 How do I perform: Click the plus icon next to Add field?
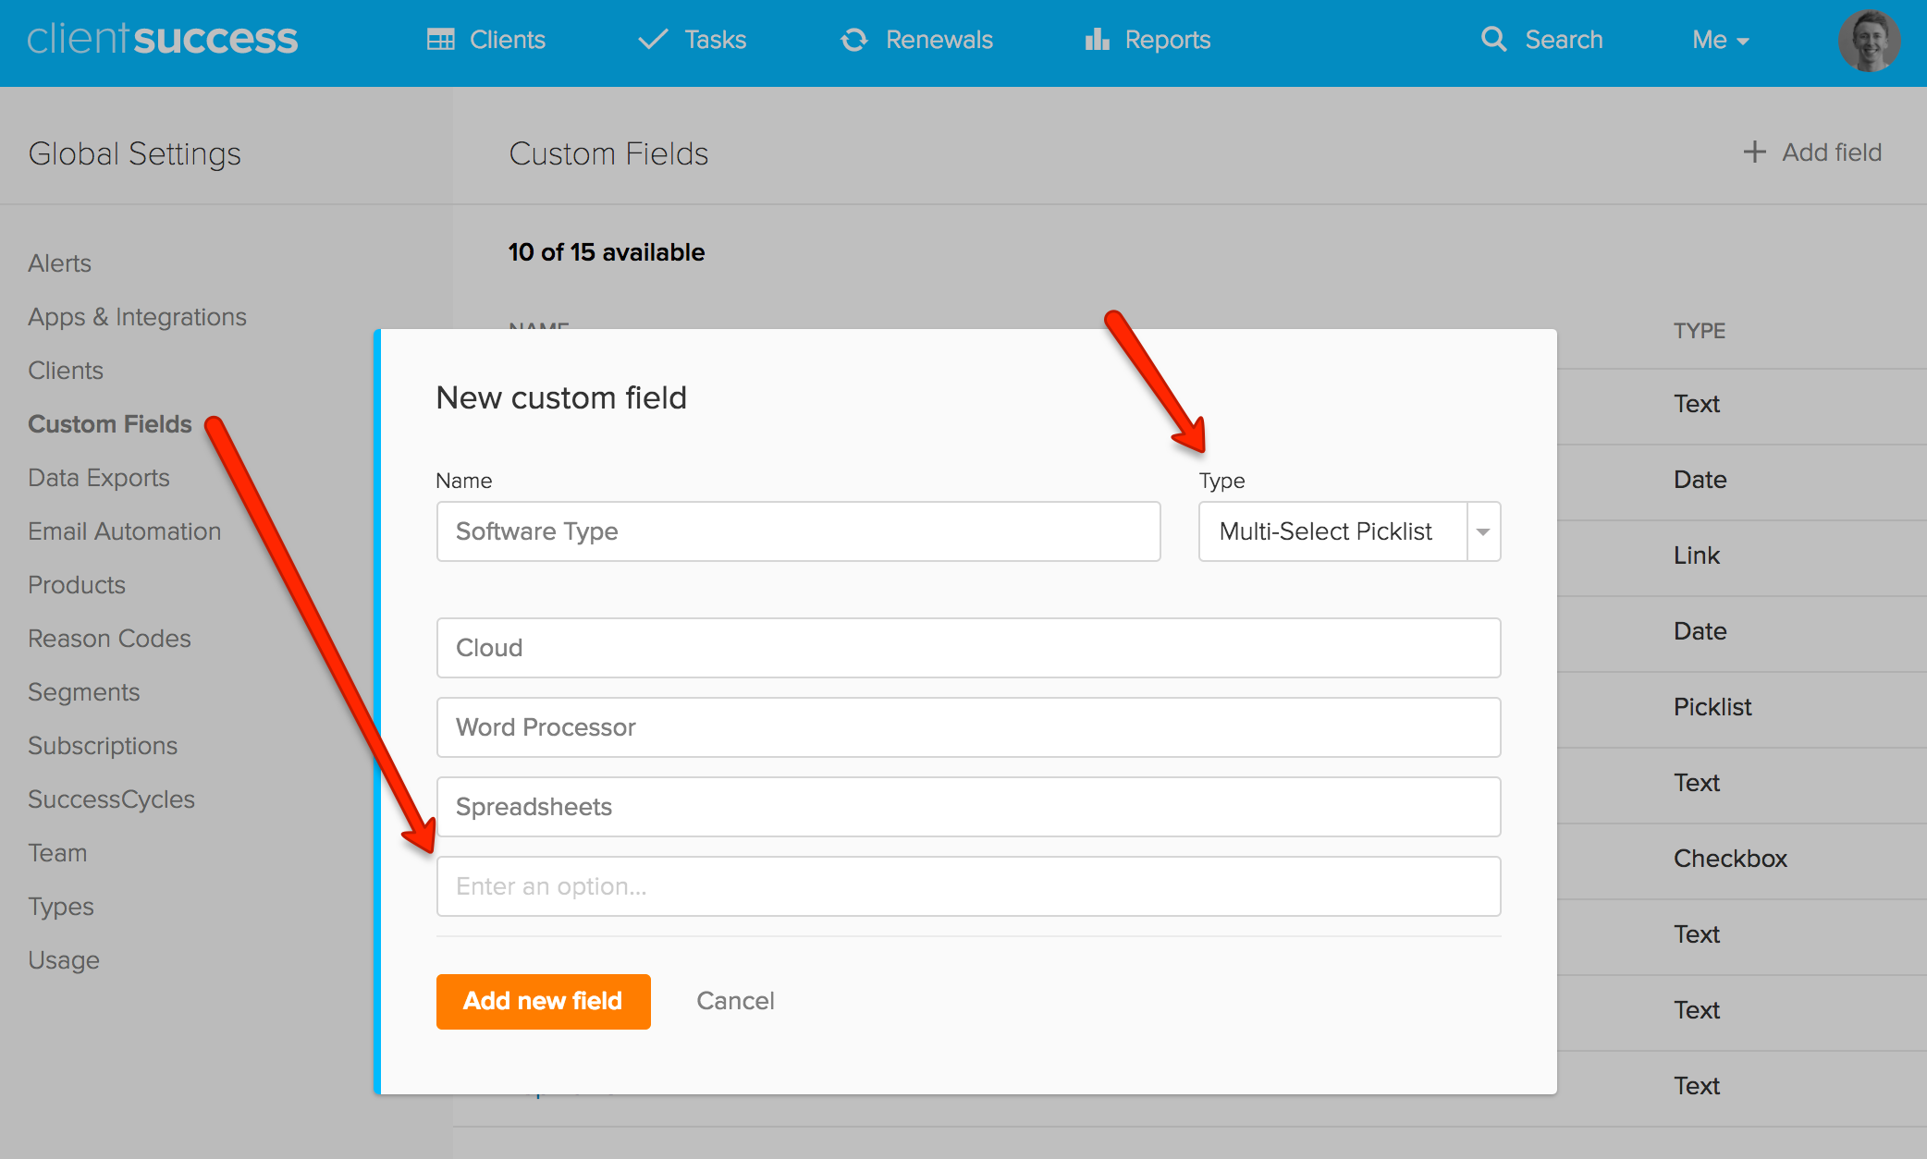pos(1754,152)
